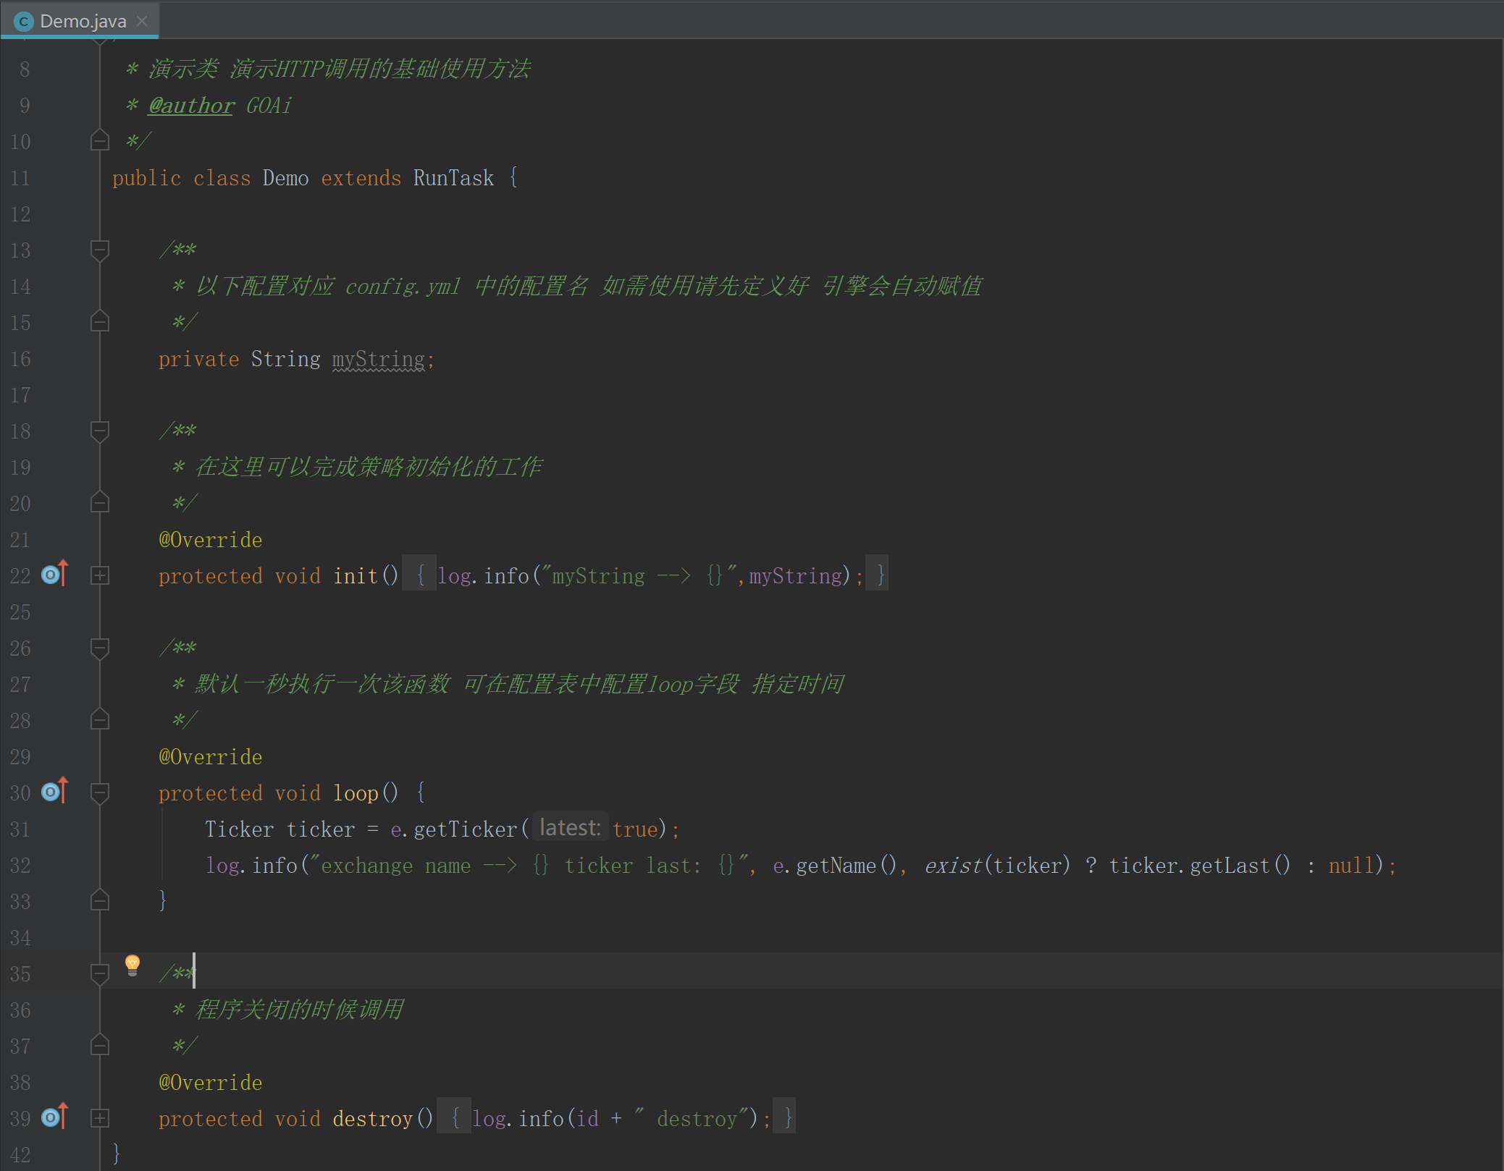This screenshot has height=1171, width=1504.
Task: Expand the folded destroy method body
Action: [x=100, y=1118]
